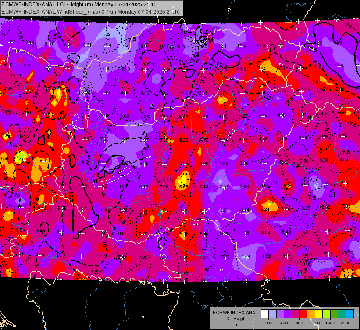This screenshot has width=360, height=330.
Task: Select the lime green legend swatch
Action: pos(327,314)
